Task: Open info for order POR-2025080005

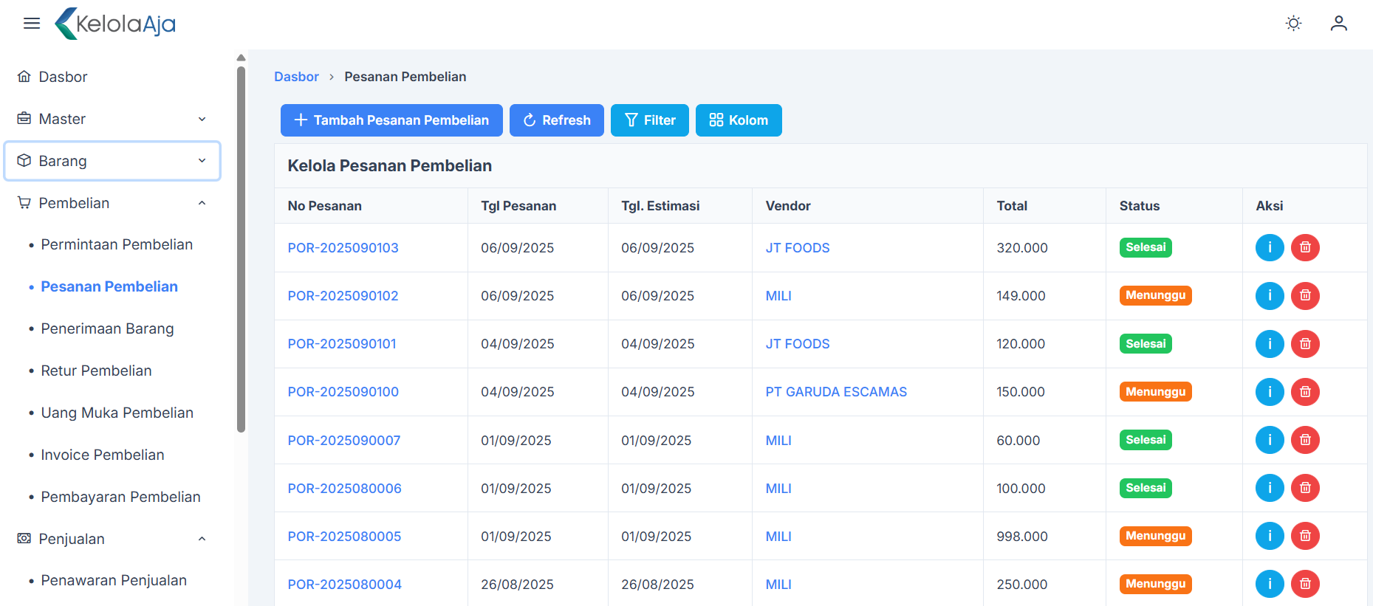Action: 1269,536
